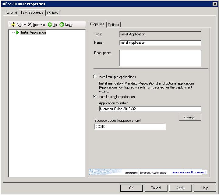Click the Remove text label in the toolbar
219x195 pixels.
click(x=39, y=25)
